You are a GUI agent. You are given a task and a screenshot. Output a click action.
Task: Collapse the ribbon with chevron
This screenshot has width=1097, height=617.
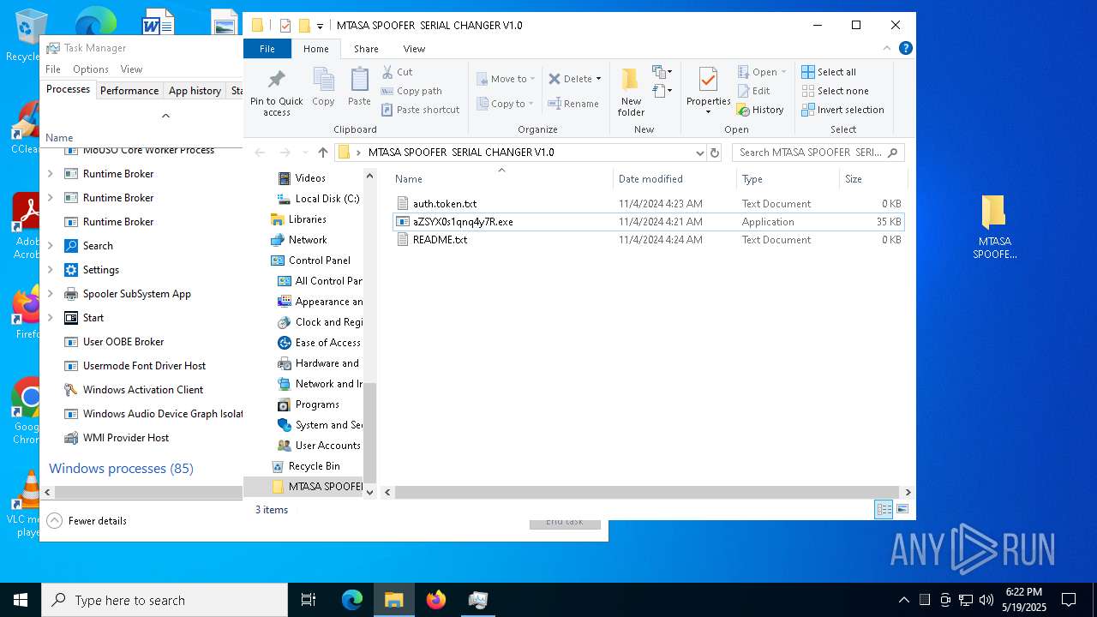(887, 49)
